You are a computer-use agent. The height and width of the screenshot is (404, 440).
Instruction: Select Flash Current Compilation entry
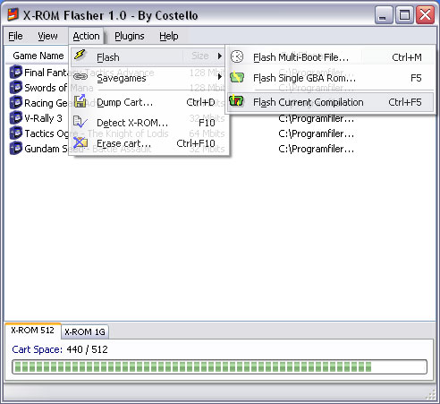click(x=330, y=102)
